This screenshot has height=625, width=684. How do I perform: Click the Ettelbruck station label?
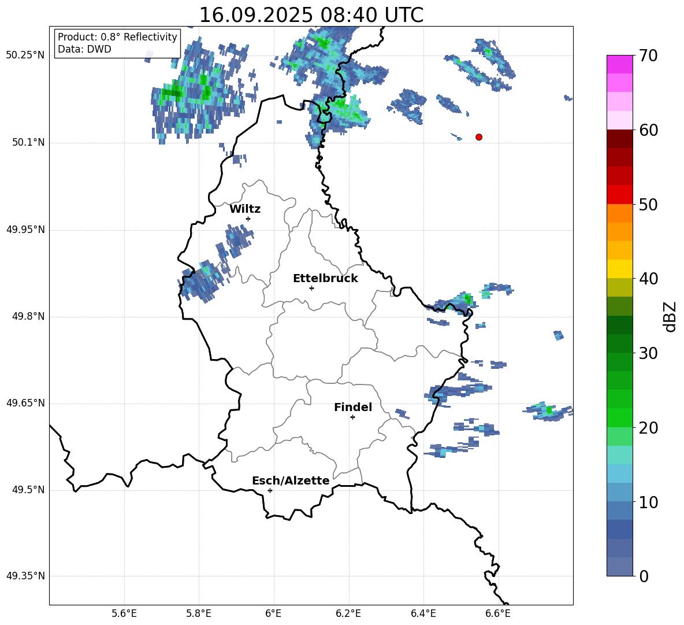click(x=325, y=279)
